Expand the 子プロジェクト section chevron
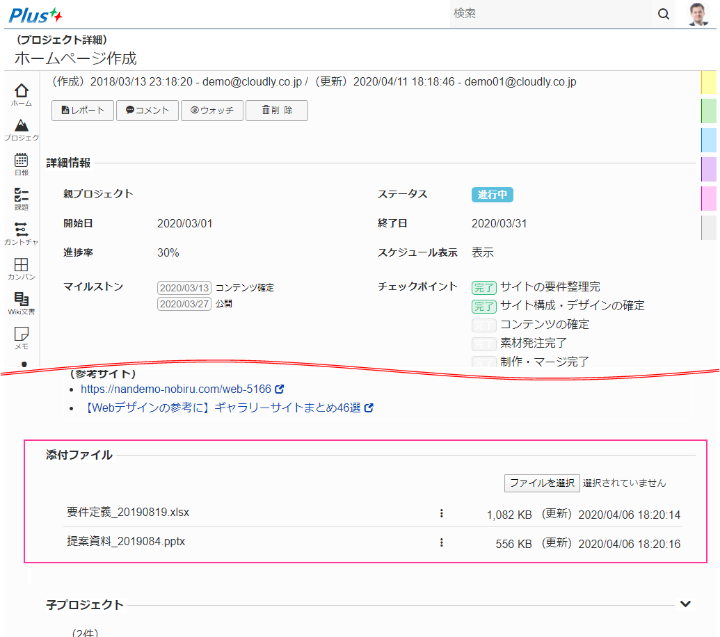This screenshot has width=720, height=637. pyautogui.click(x=685, y=604)
